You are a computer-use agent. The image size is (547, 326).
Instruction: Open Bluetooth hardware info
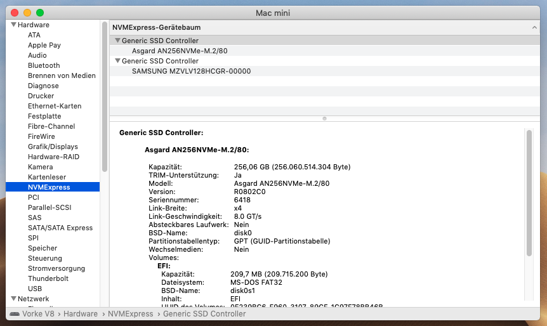click(44, 65)
